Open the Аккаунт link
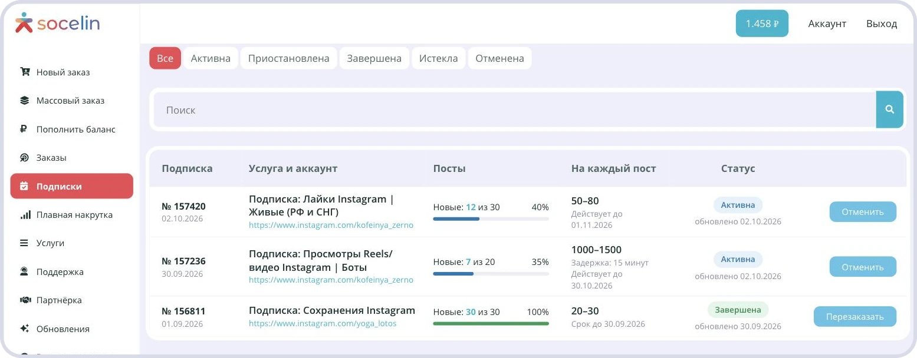 827,24
